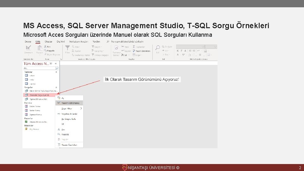Expand Dışarı Aktar submenu in context menu
Viewport: 304px width, 171px height.
click(69, 109)
